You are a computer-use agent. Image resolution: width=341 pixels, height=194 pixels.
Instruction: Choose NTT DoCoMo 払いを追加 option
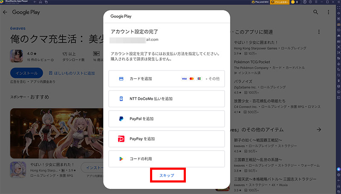coord(167,99)
